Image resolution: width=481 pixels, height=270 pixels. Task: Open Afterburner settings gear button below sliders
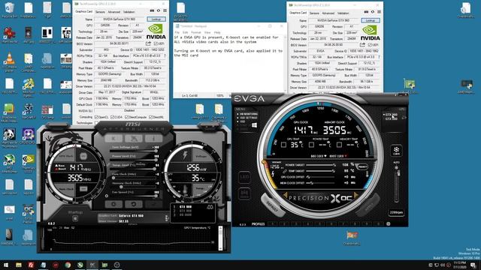(x=113, y=204)
